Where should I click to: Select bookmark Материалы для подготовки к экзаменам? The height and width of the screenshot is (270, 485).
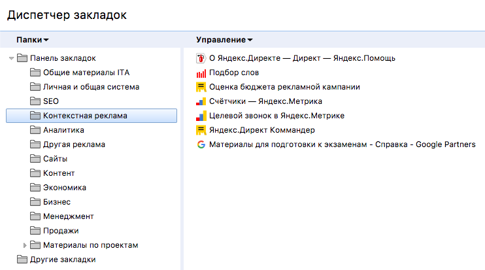tap(342, 144)
